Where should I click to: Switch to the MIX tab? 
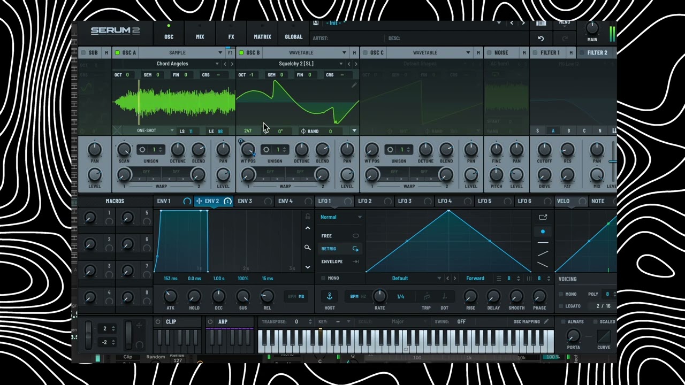pyautogui.click(x=200, y=37)
